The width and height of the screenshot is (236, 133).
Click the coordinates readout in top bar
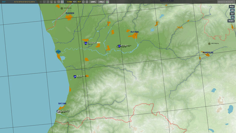click(24, 2)
